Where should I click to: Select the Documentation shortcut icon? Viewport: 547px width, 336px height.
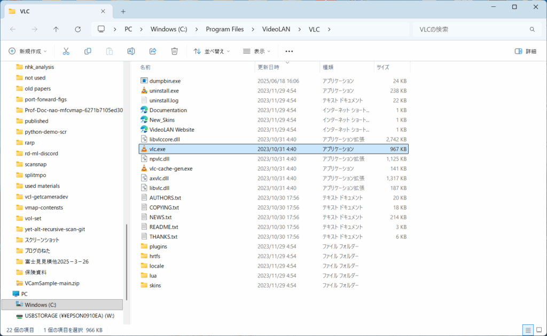(x=144, y=110)
